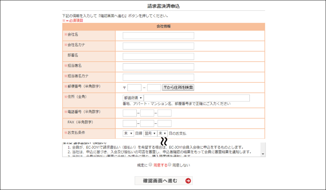Click the 請求書決済申込 page title
326x190 pixels.
[164, 6]
